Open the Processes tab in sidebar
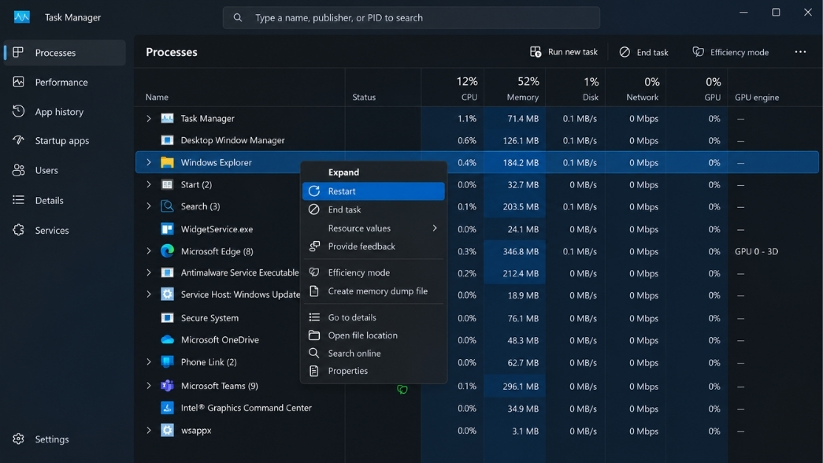 pos(65,53)
